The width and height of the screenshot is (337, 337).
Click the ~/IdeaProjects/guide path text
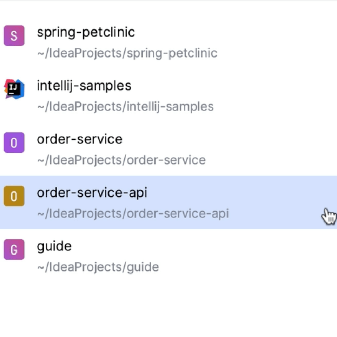98,267
